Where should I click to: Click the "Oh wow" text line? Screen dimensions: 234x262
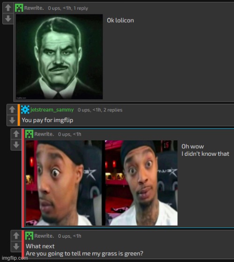193,146
